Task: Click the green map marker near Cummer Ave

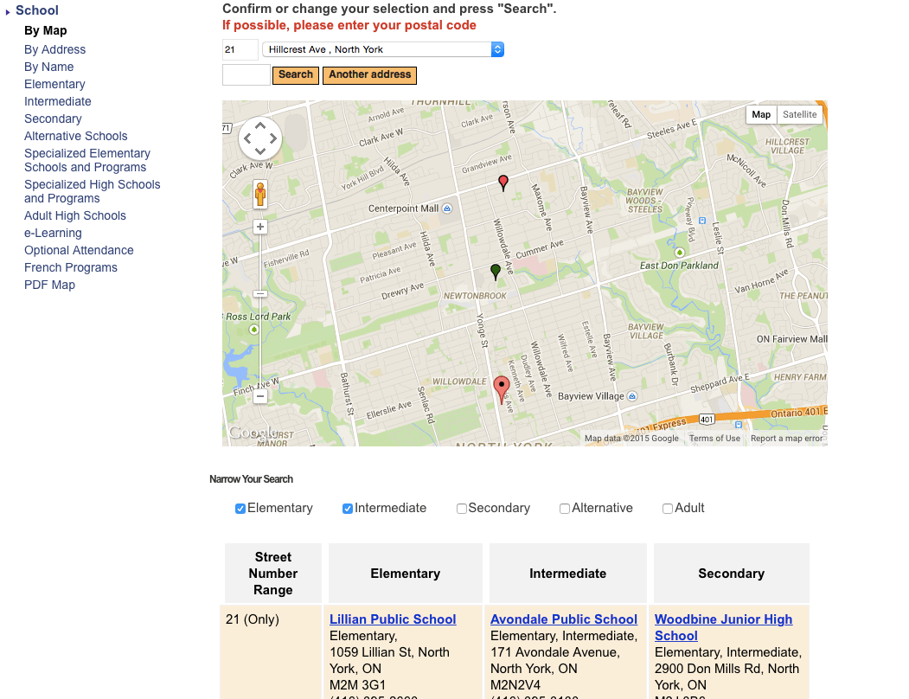Action: coord(495,272)
